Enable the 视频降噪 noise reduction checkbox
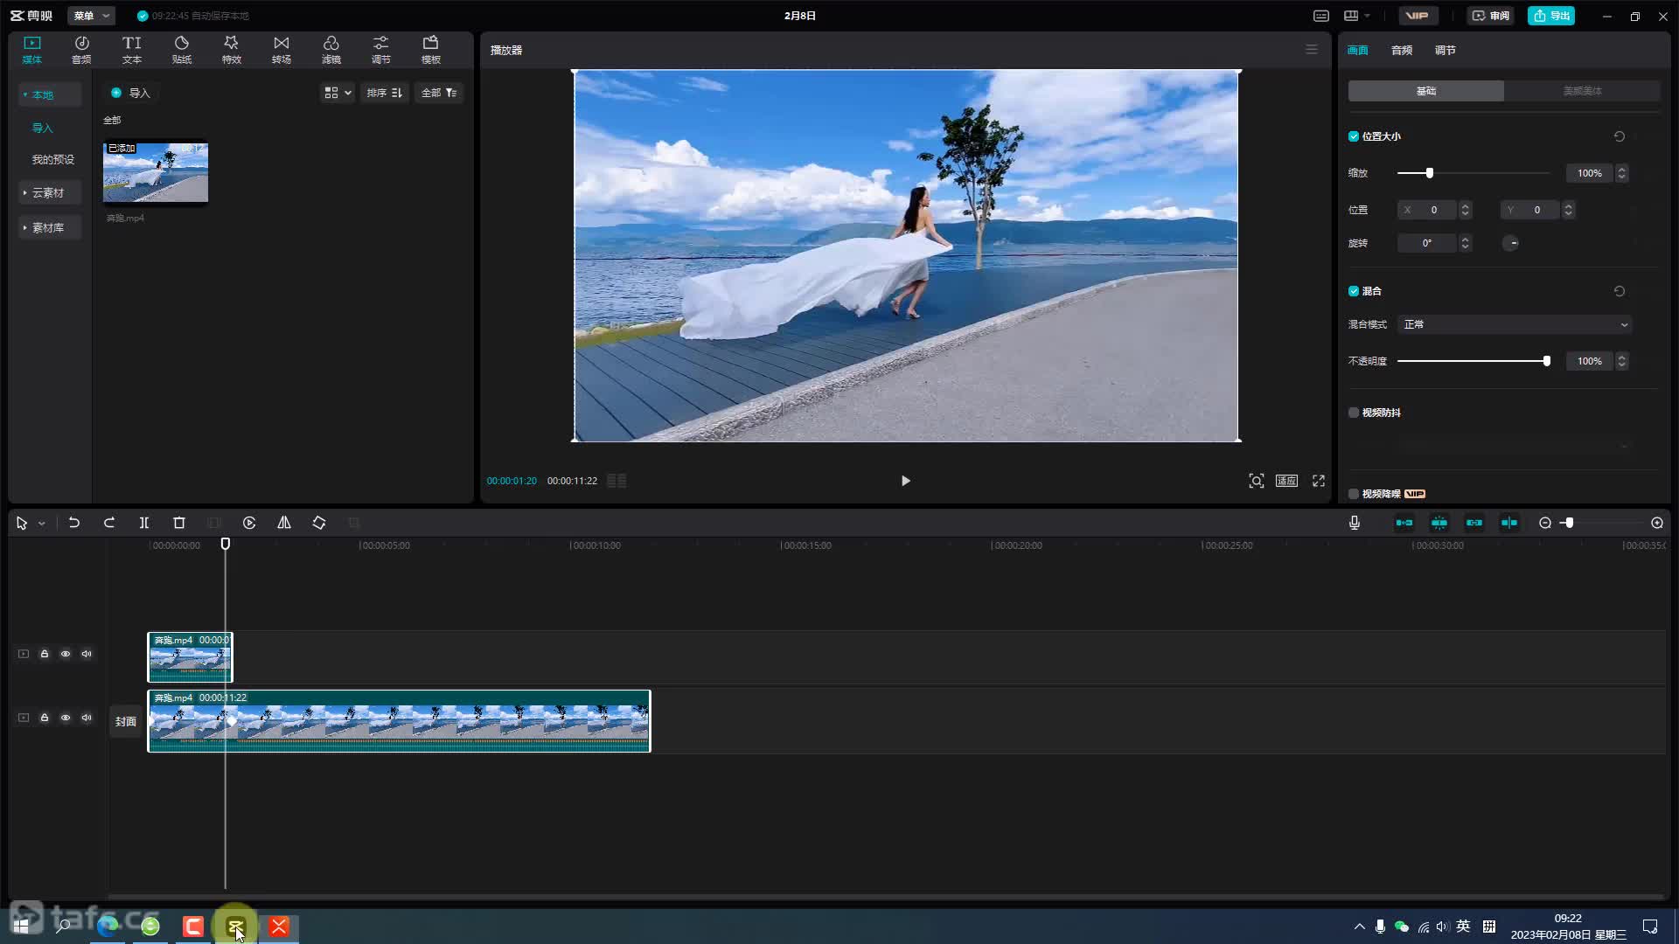The width and height of the screenshot is (1679, 944). pos(1354,494)
